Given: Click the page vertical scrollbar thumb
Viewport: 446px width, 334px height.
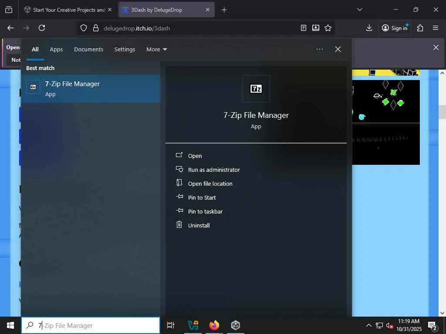Looking at the screenshot, I should pyautogui.click(x=443, y=112).
